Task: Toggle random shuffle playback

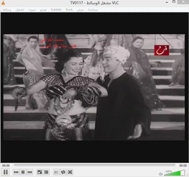Action: click(70, 172)
